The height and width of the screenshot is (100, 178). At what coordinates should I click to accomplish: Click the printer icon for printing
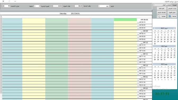tap(170, 16)
